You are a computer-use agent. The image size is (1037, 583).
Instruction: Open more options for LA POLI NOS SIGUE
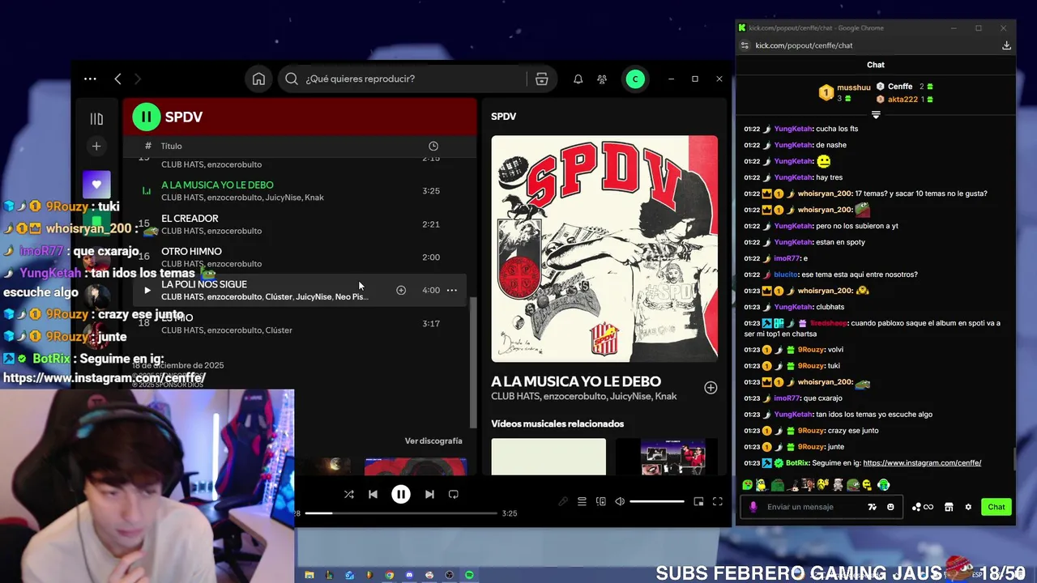click(452, 290)
